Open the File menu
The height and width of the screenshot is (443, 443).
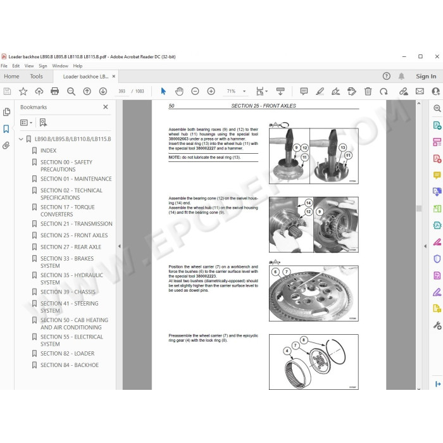tap(4, 66)
